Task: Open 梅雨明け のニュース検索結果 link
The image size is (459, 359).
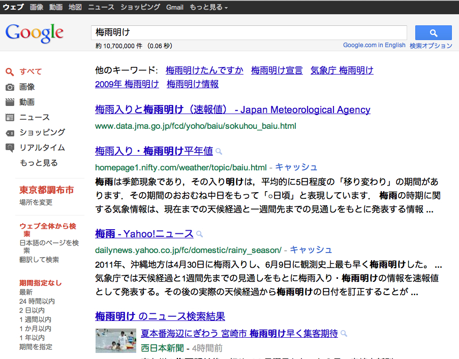Action: tap(160, 316)
